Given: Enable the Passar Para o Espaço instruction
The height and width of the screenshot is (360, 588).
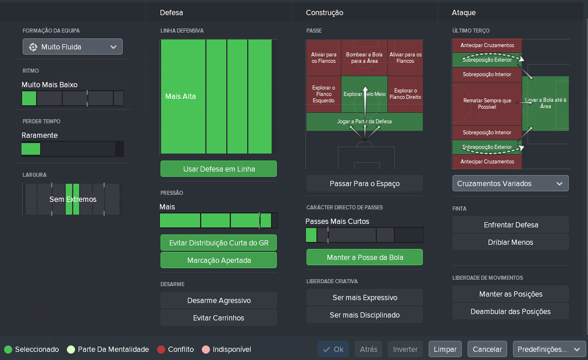Looking at the screenshot, I should click(x=365, y=183).
